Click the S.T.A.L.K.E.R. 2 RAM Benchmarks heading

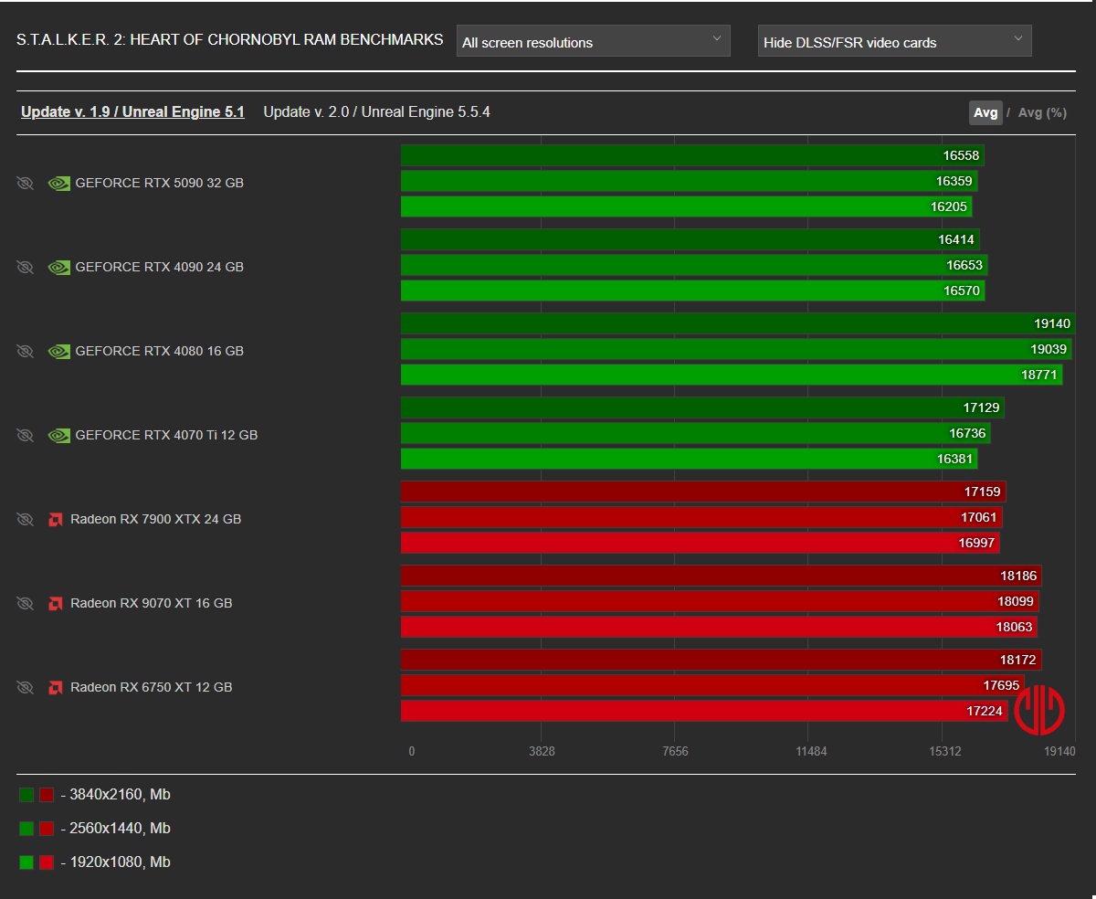[230, 40]
